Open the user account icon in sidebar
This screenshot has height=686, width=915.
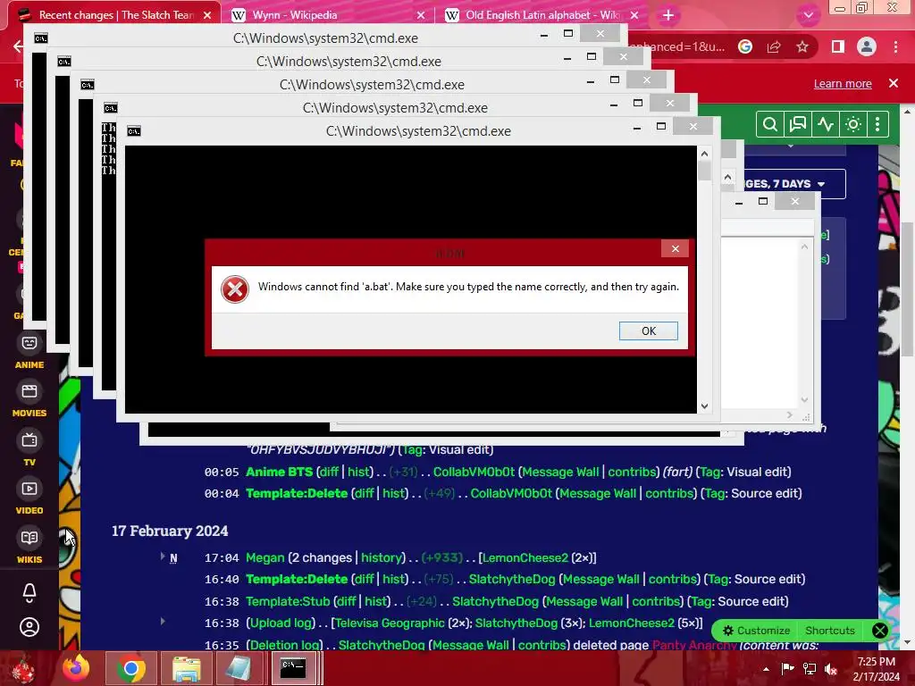(x=29, y=627)
